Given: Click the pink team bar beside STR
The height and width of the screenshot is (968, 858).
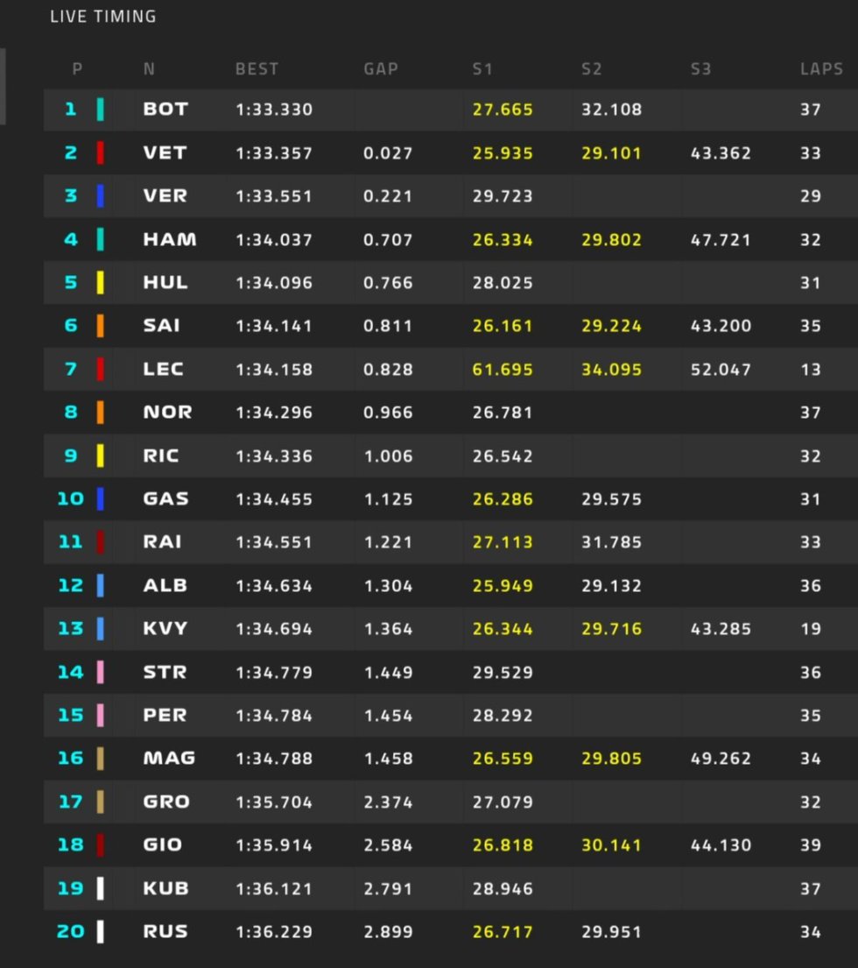Looking at the screenshot, I should (101, 672).
